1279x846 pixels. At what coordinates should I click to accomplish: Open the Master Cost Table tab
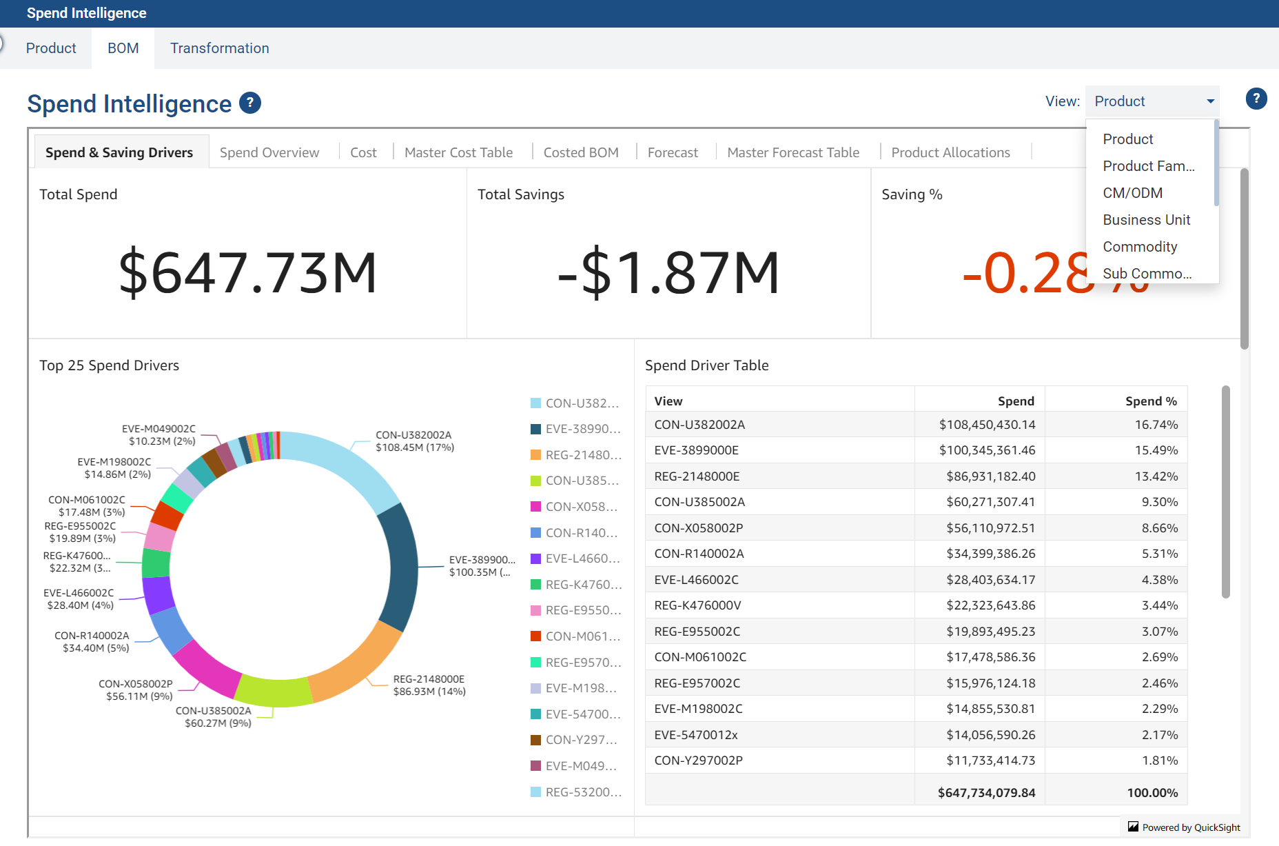458,152
